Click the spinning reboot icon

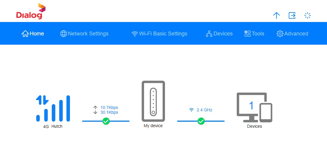point(307,15)
